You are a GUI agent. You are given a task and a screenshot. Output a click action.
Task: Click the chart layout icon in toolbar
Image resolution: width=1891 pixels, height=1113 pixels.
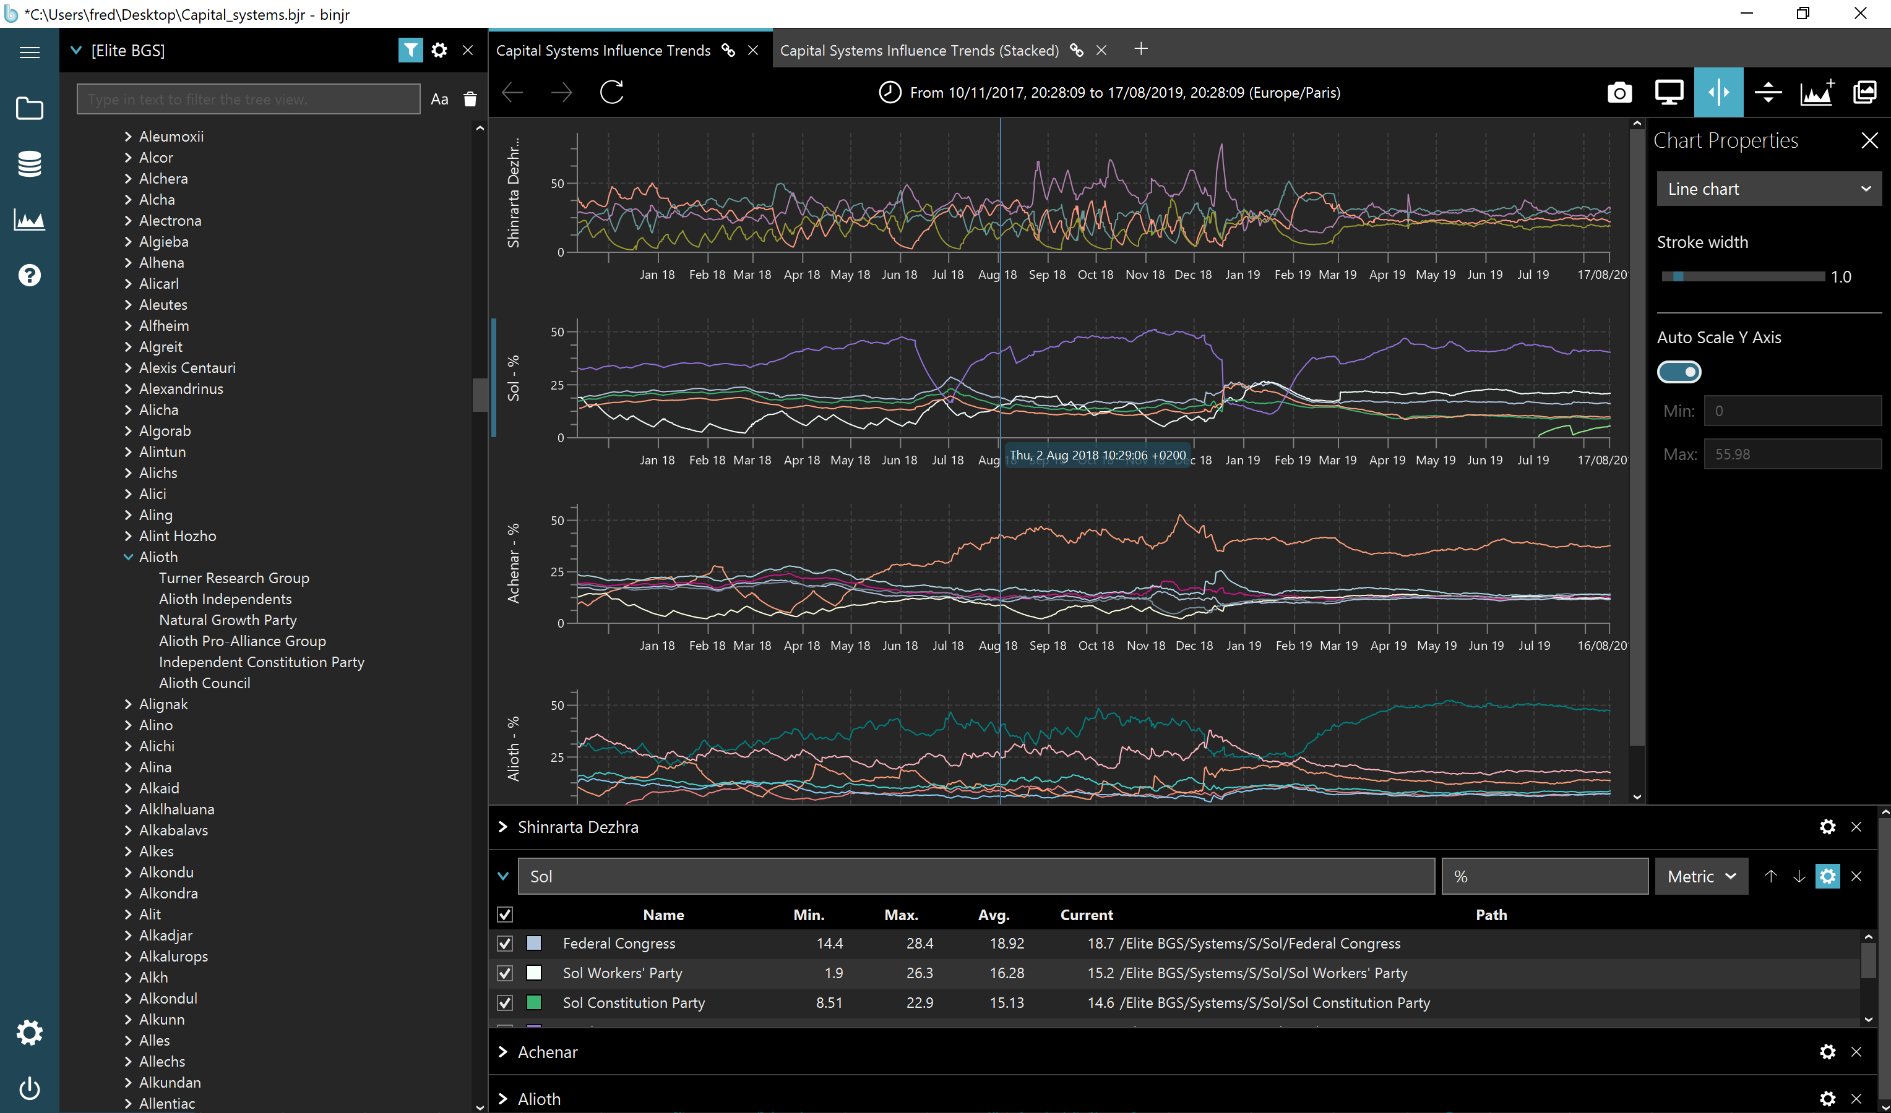coord(1866,92)
